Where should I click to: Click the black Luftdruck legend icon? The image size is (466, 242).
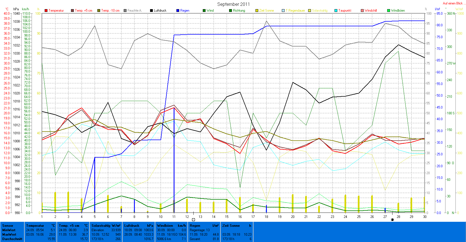pos(151,11)
